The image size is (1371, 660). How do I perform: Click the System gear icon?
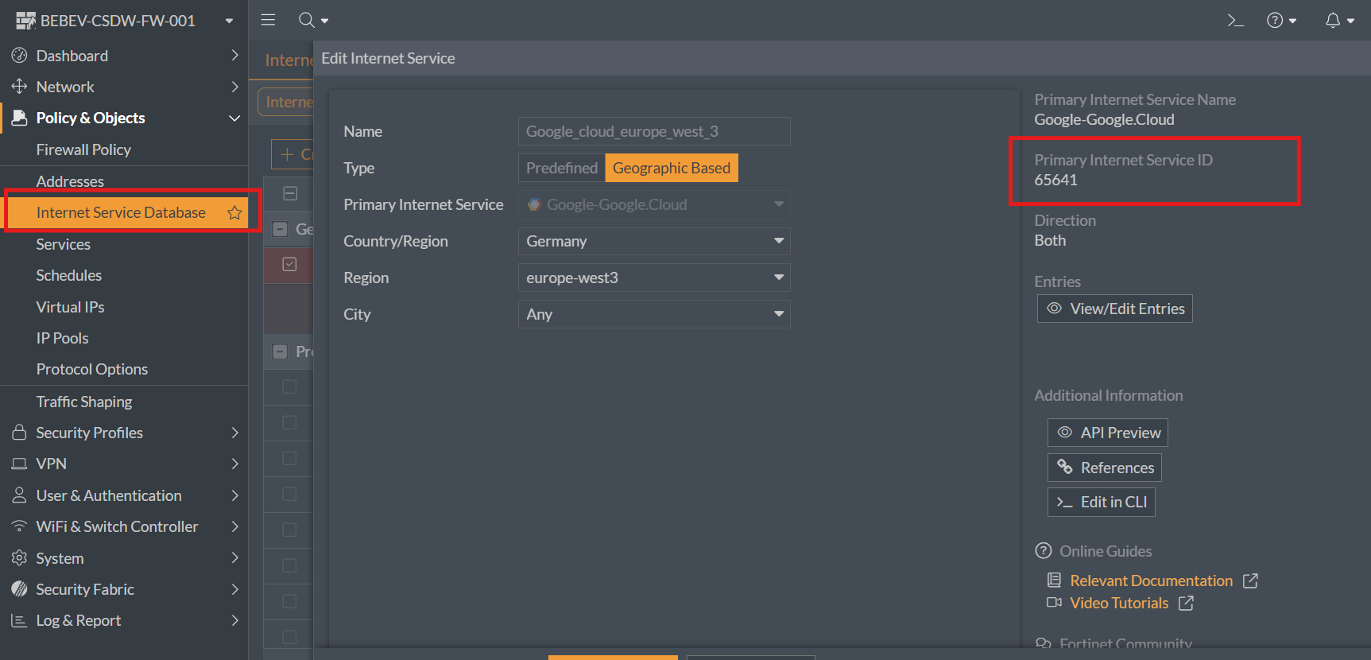19,558
